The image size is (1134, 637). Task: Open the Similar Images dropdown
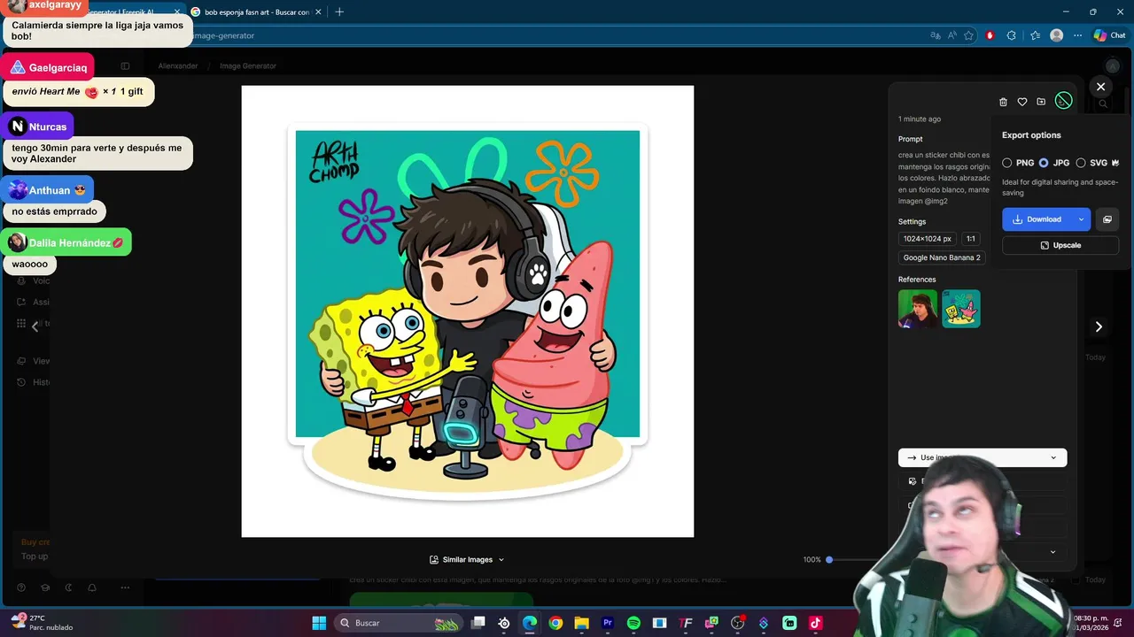467,560
